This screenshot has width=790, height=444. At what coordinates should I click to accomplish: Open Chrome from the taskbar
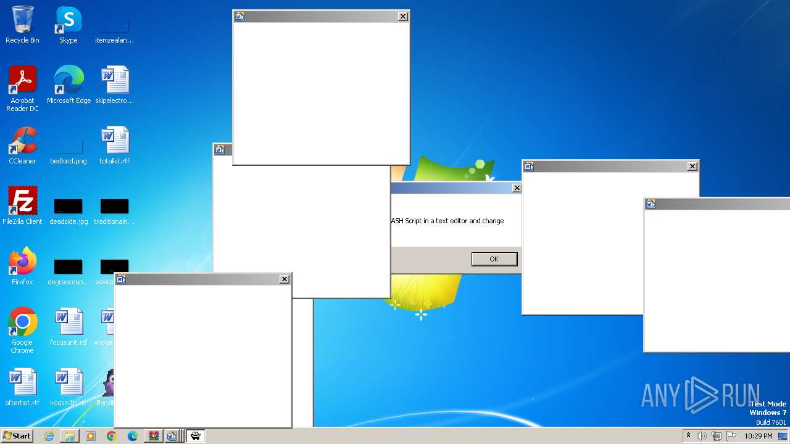[112, 436]
